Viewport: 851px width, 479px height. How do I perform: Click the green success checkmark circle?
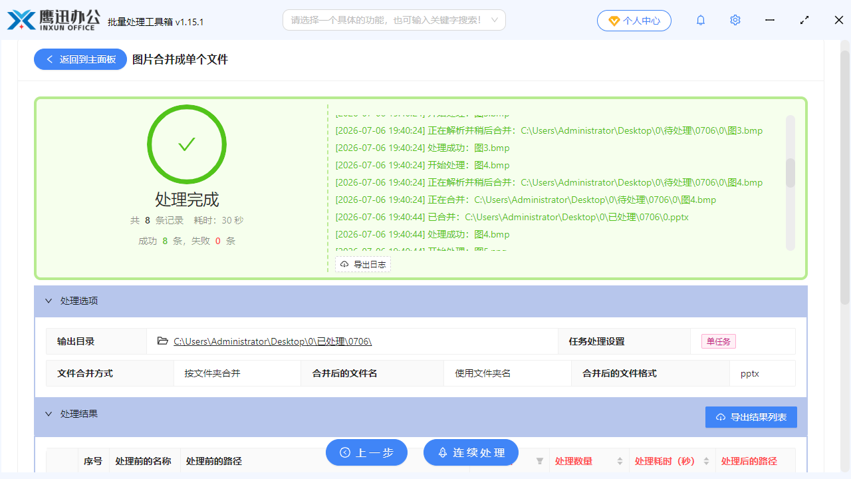click(x=187, y=144)
